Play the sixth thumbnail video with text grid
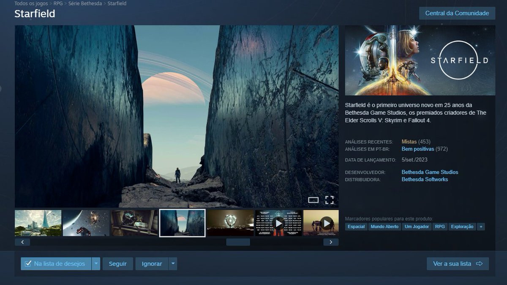507x285 pixels. pos(278,223)
